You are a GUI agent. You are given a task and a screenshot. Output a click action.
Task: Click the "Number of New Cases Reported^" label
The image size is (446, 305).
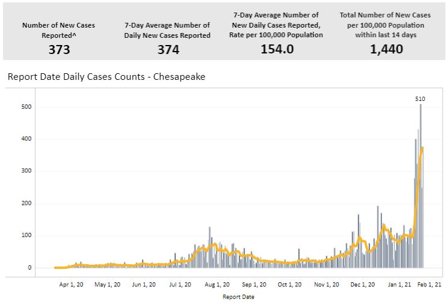click(x=59, y=30)
